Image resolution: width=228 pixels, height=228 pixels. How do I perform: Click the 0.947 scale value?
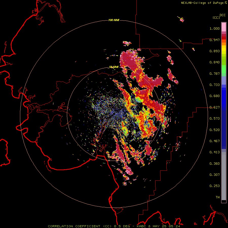click(x=215, y=40)
